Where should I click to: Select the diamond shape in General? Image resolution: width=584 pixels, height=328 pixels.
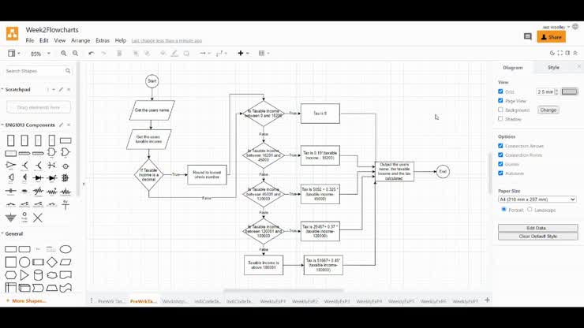tap(52, 262)
